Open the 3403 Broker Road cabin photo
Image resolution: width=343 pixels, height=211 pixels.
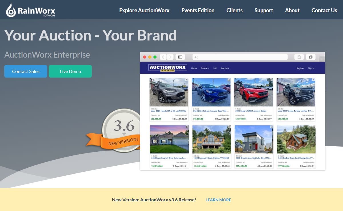tap(296, 139)
